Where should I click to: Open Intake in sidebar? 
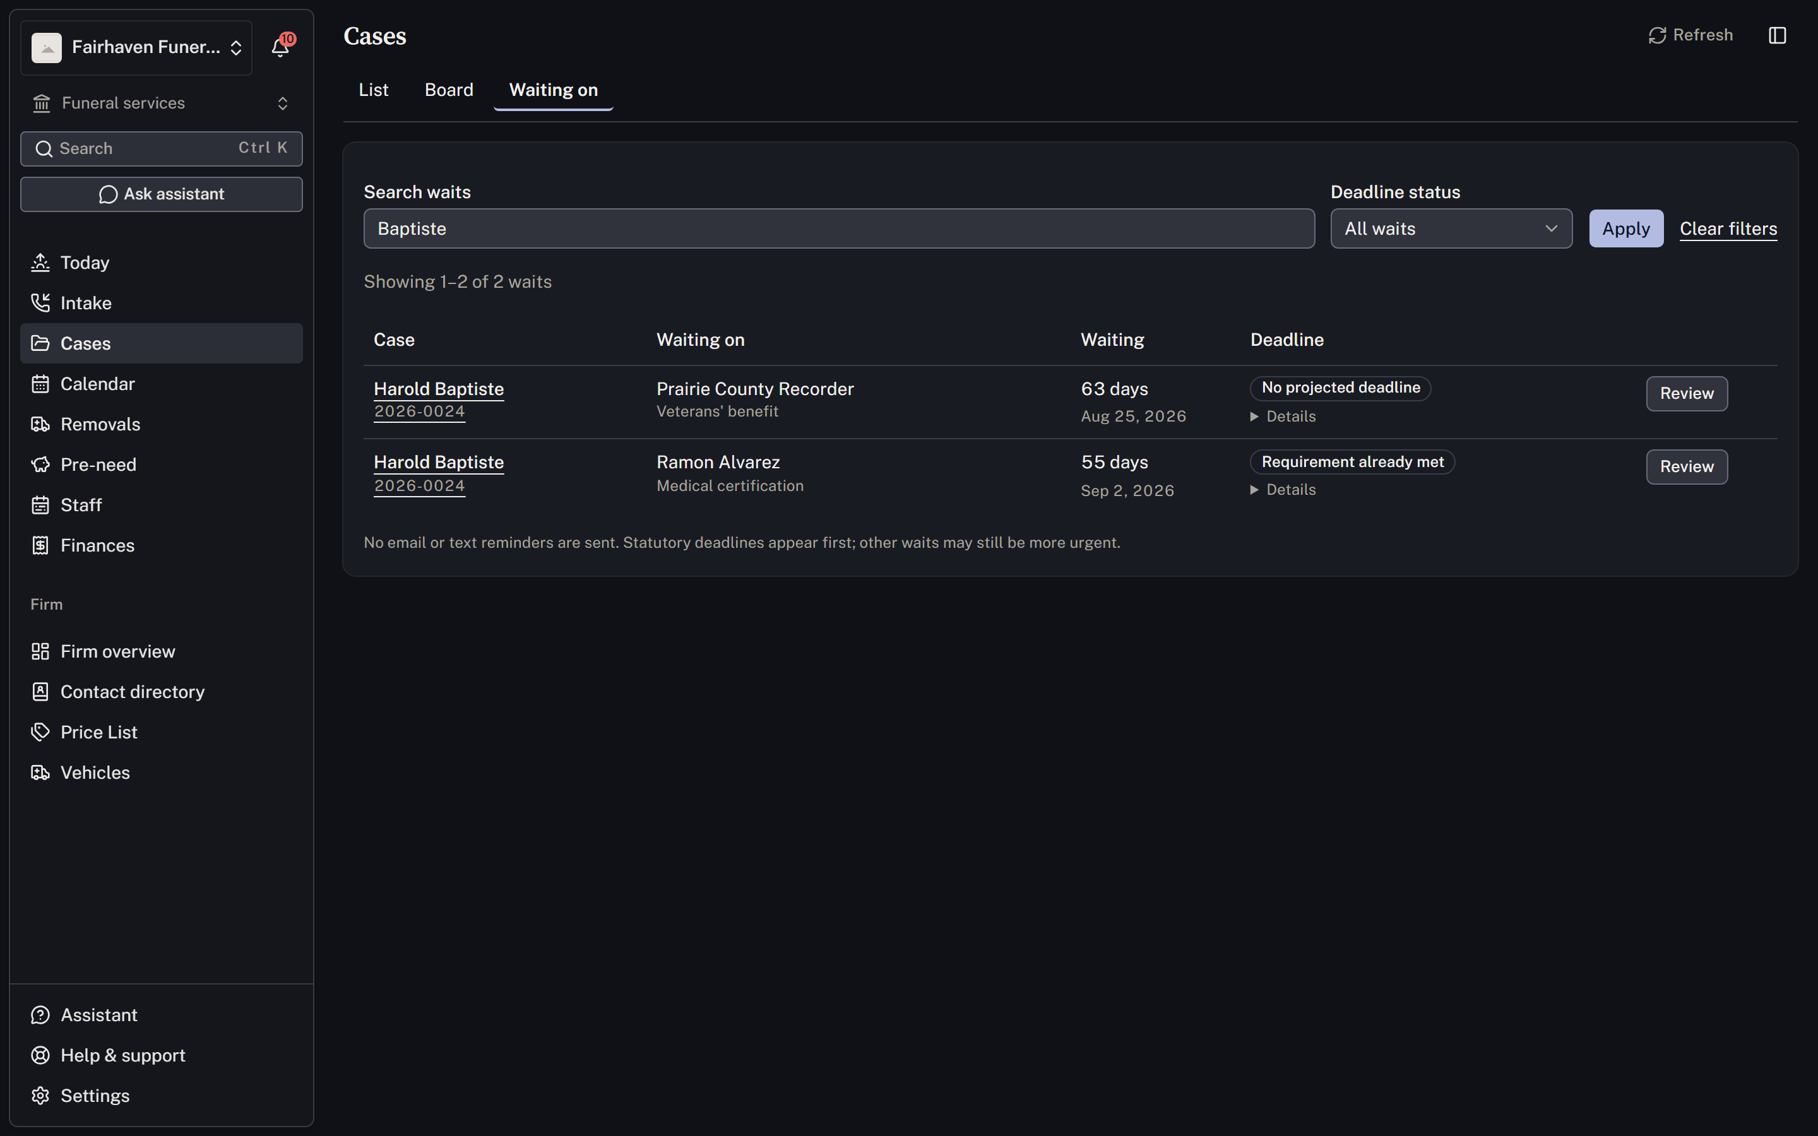pos(162,303)
